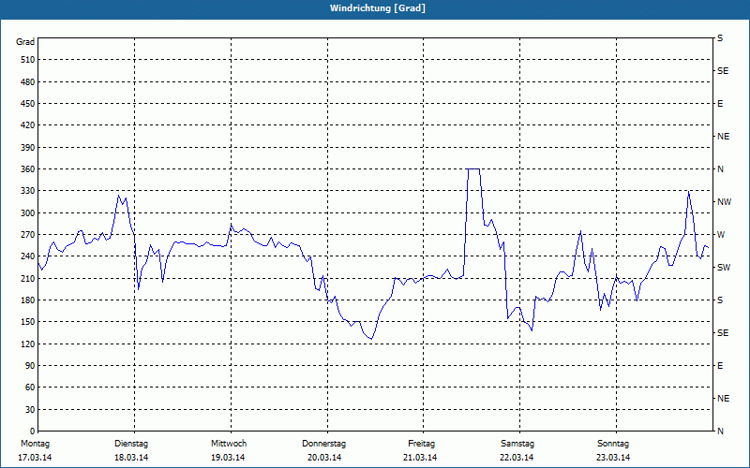Click the '120' axis value
750x468 pixels.
[x=28, y=344]
